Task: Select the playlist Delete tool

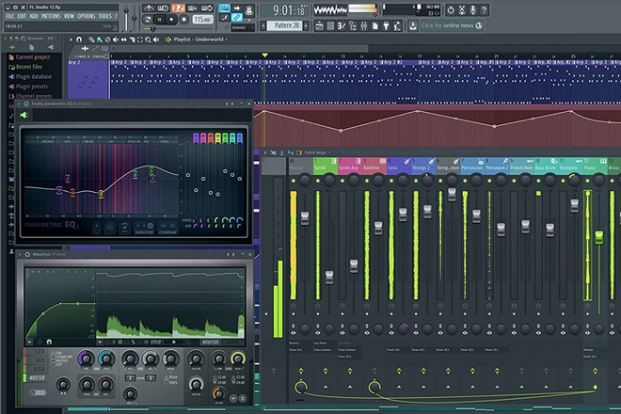Action: [107, 40]
